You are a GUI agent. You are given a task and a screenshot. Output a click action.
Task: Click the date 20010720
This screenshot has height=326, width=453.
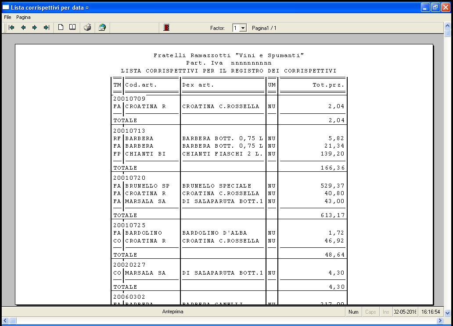(x=129, y=178)
